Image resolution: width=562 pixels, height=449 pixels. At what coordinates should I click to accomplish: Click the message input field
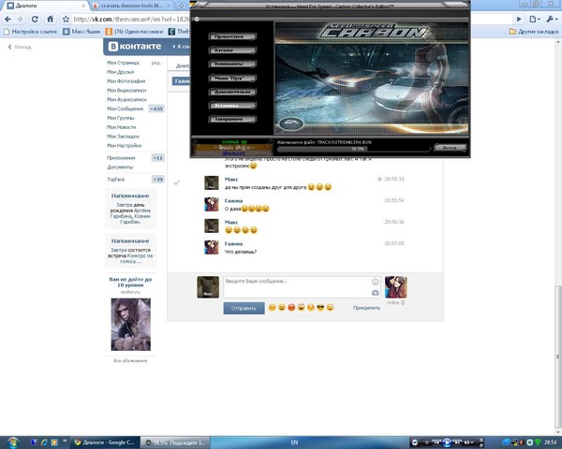pos(302,287)
